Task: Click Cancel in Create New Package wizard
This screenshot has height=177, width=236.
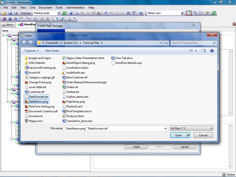Action: (185, 147)
